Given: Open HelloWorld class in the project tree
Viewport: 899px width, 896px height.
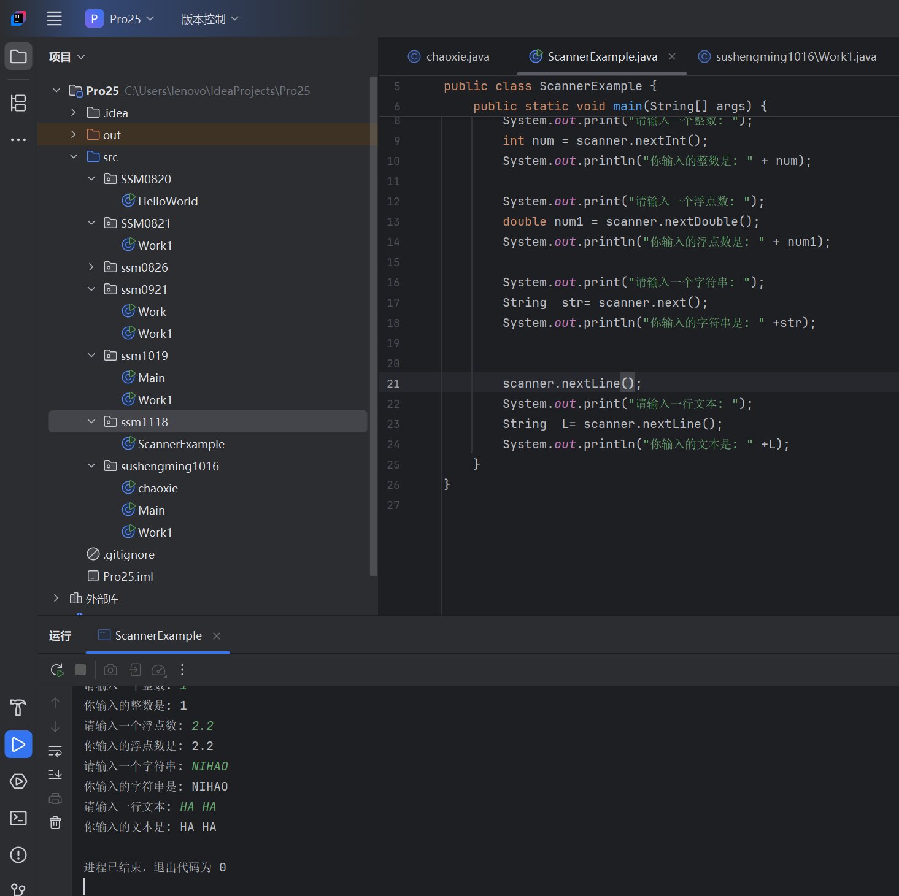Looking at the screenshot, I should (160, 201).
